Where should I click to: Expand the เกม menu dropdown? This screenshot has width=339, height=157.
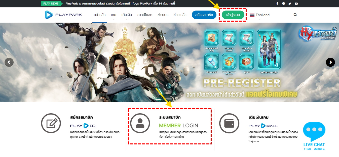coord(113,15)
